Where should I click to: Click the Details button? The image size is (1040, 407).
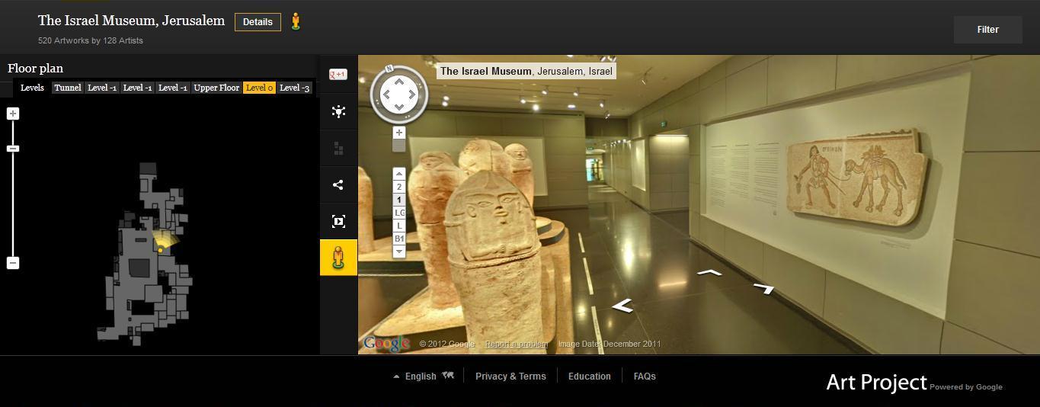pyautogui.click(x=258, y=22)
